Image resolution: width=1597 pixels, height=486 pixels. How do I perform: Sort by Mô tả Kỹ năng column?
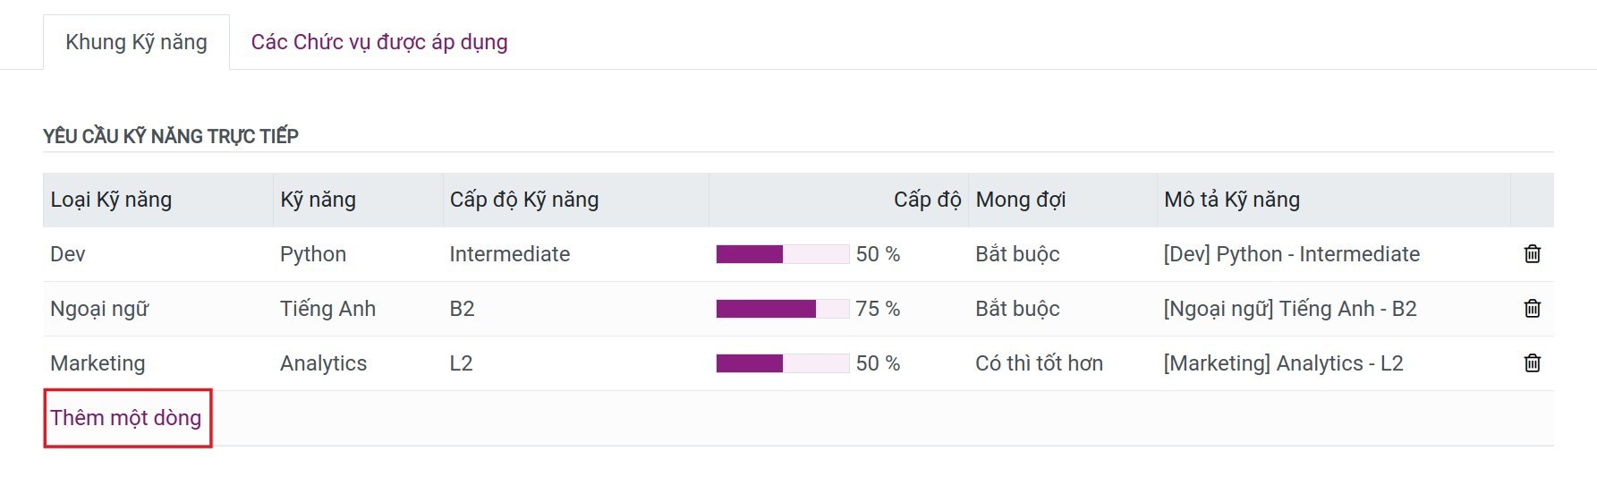click(x=1232, y=200)
